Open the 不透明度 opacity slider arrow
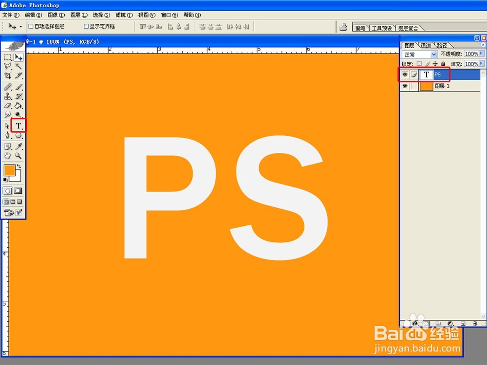 point(482,54)
